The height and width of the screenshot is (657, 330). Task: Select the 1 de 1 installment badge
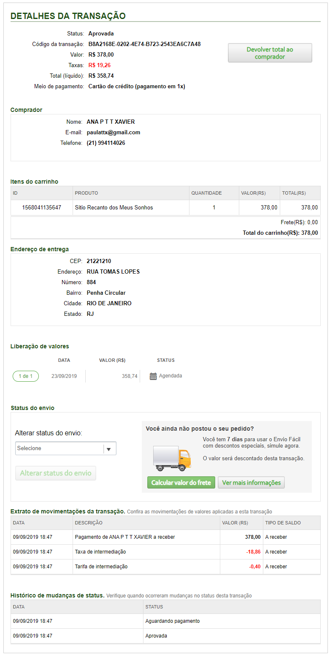tap(26, 376)
